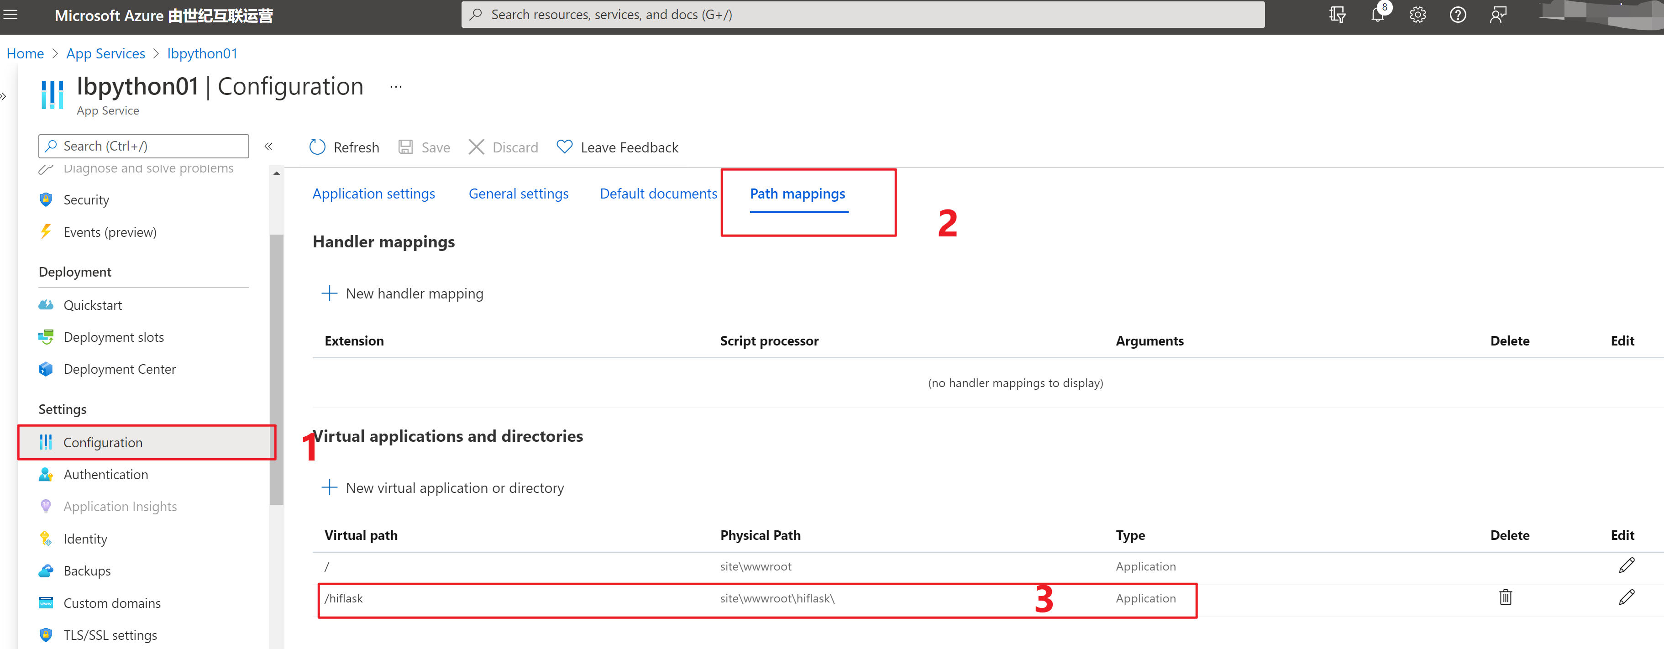Screen dimensions: 1664x649
Task: Click the sidebar Search (Ctrl+/) field
Action: (144, 147)
